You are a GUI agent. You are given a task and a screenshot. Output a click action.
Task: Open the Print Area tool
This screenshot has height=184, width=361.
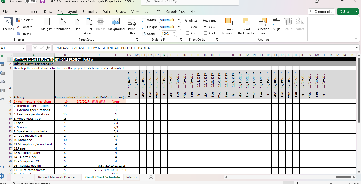coord(88,26)
